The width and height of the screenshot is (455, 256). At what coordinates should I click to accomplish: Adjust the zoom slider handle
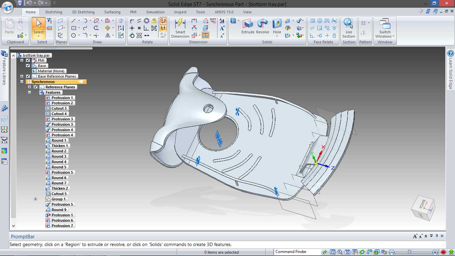[409, 252]
